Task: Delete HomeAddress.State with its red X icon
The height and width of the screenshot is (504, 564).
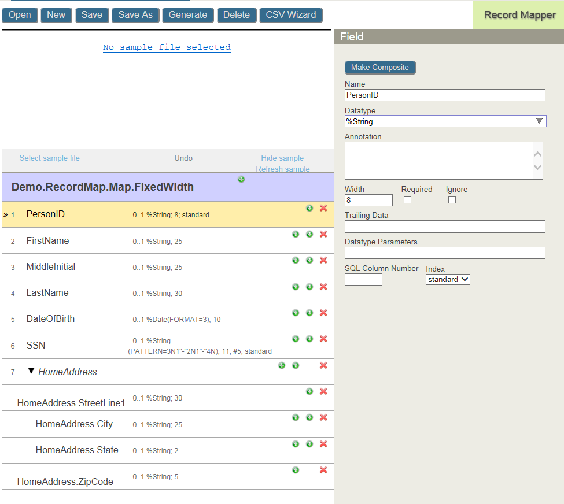Action: click(323, 444)
